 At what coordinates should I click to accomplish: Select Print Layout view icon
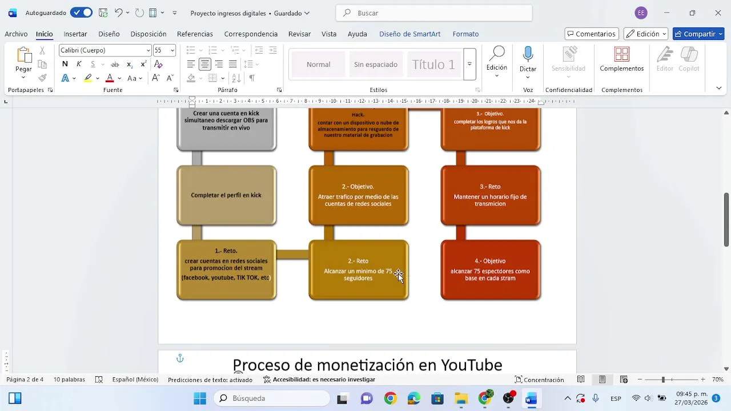(x=602, y=380)
